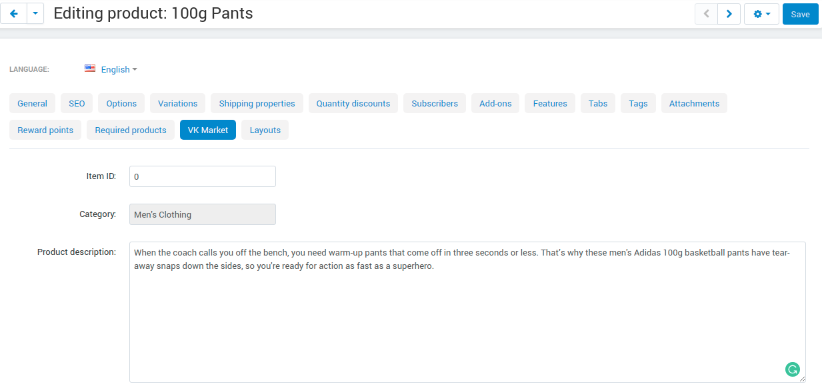Click the Save button

point(800,14)
